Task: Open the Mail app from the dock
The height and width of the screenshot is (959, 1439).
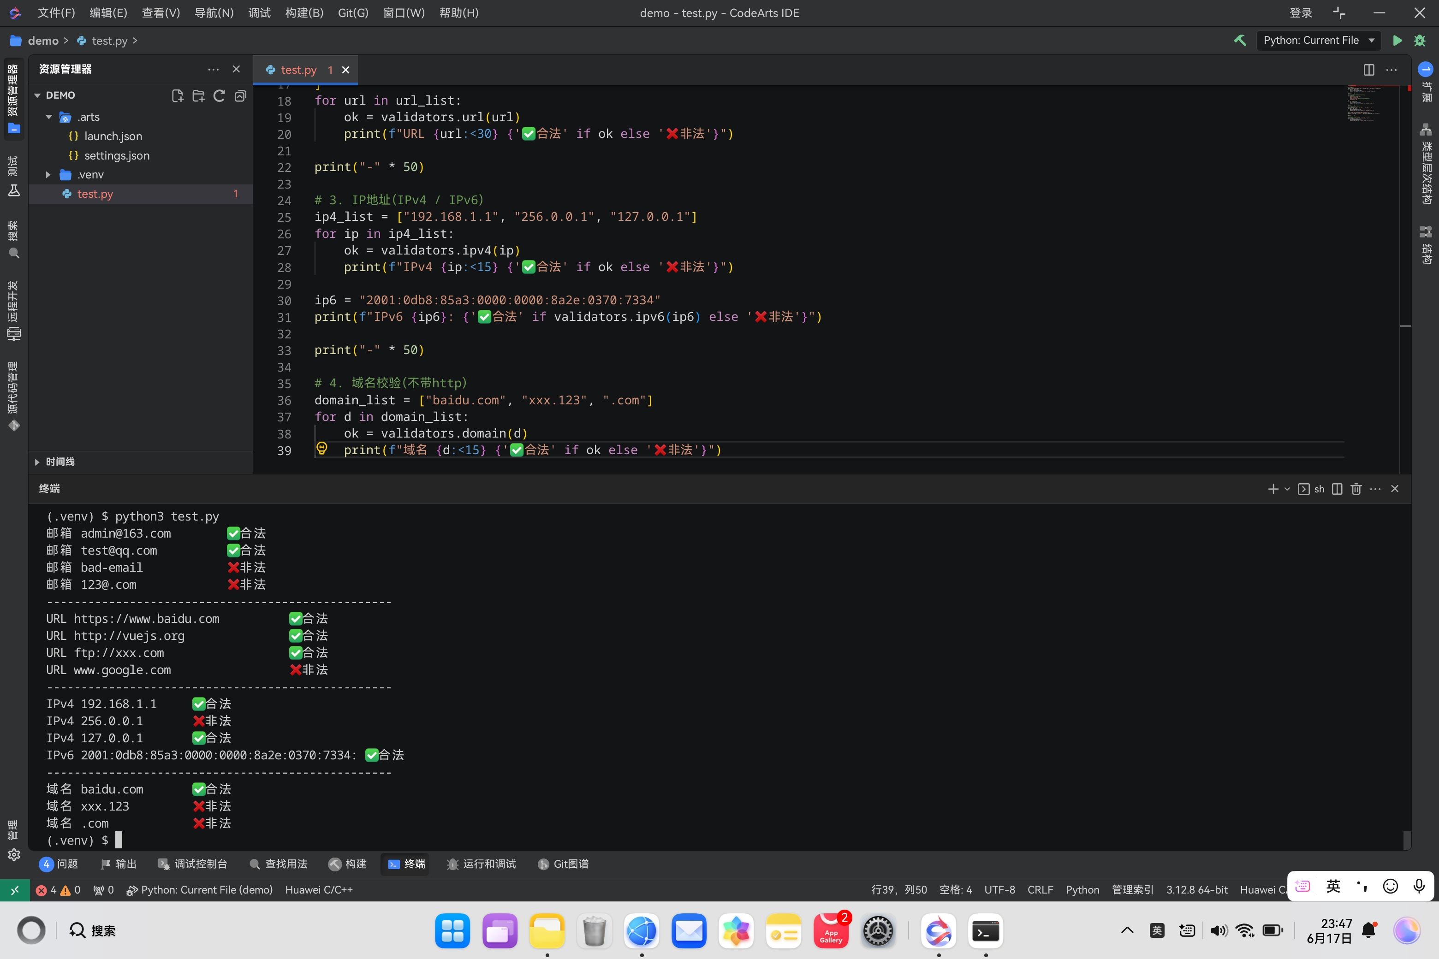Action: pos(689,931)
